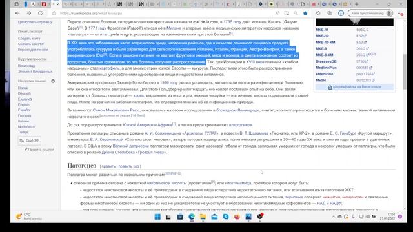413x232 pixels.
Task: Switch to the tab with red icon
Action: click(x=44, y=5)
